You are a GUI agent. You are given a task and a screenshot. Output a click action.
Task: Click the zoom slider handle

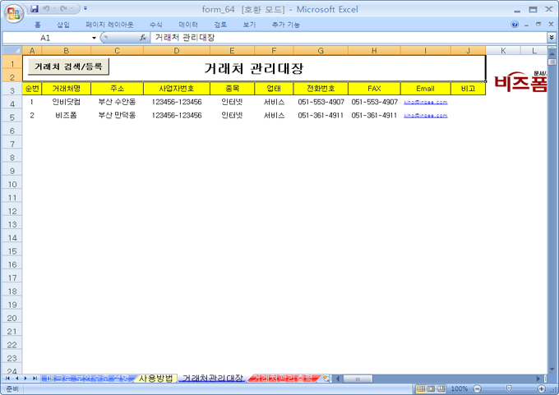coord(508,388)
